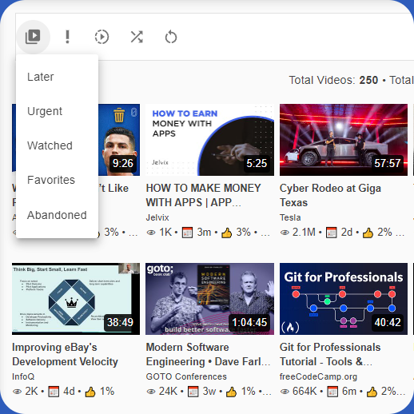Click the refresh/reload icon
Screen dimensions: 414x414
(171, 37)
